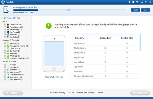Open the chat bubble feedback icon
The width and height of the screenshot is (153, 99).
(133, 2)
